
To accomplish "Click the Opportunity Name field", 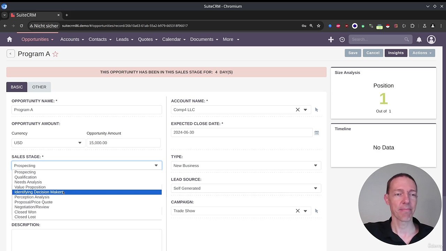I will click(87, 110).
